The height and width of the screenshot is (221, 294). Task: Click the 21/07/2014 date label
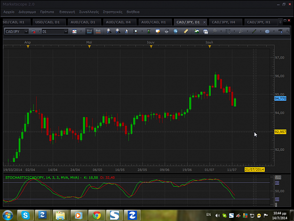coord(254,170)
